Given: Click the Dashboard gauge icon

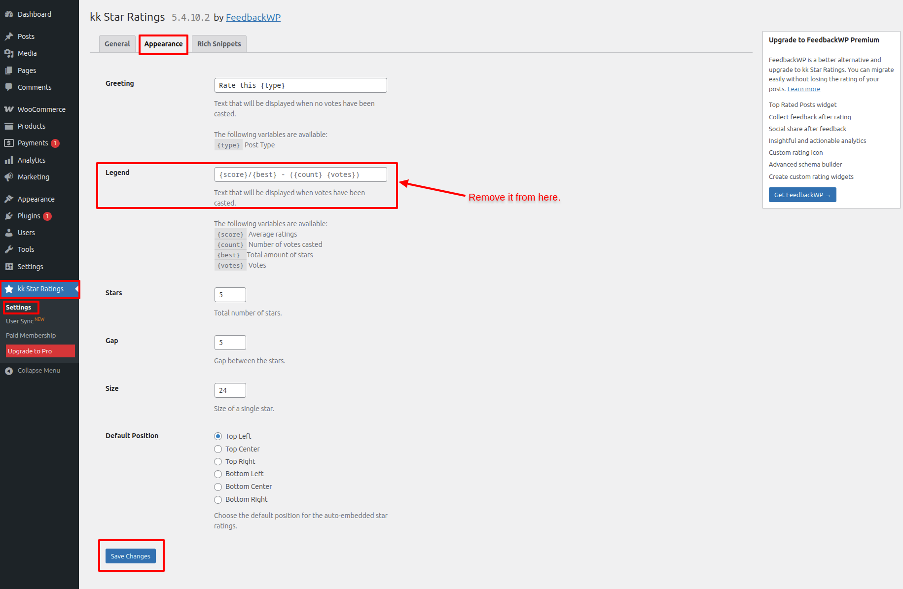Looking at the screenshot, I should tap(9, 14).
